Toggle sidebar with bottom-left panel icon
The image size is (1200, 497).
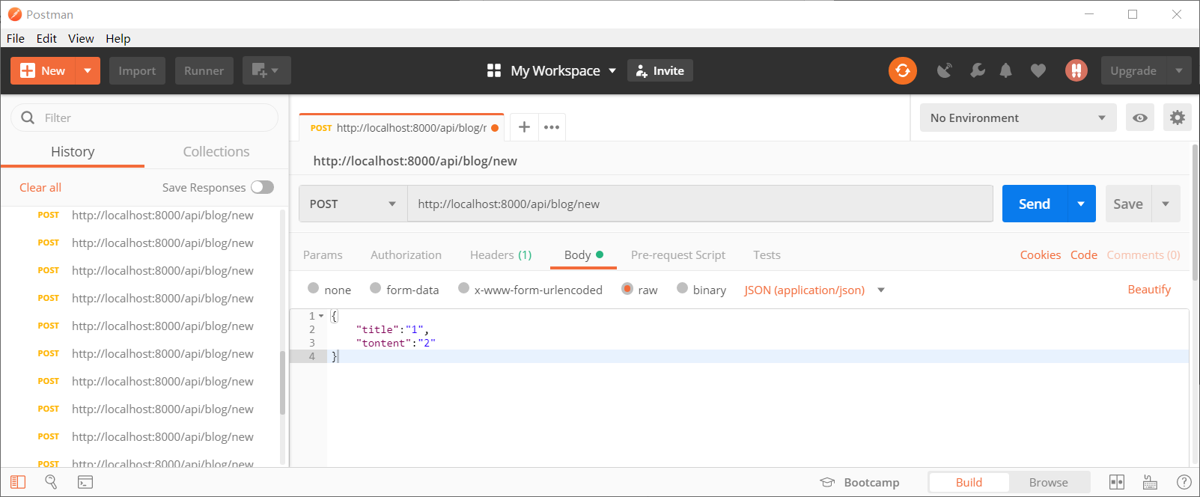tap(18, 482)
